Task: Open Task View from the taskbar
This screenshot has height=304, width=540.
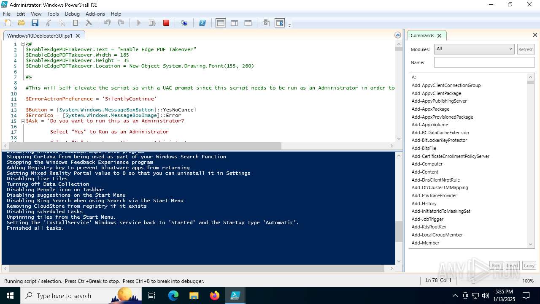Action: [x=152, y=296]
